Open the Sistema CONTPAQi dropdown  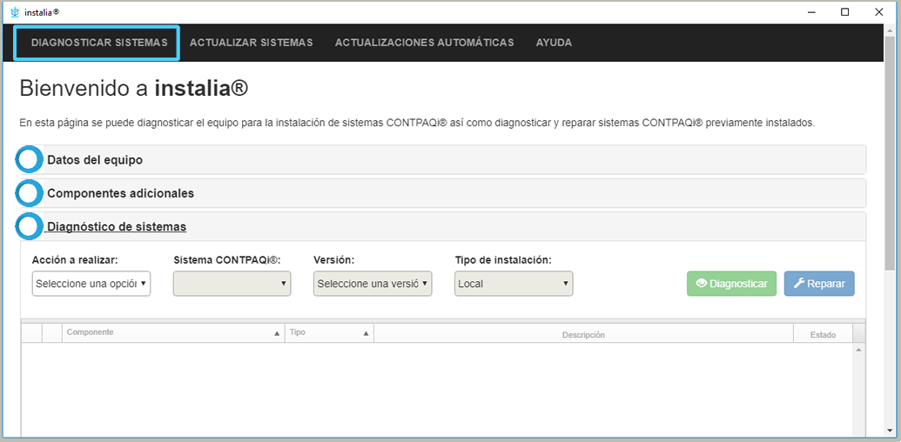tap(232, 284)
